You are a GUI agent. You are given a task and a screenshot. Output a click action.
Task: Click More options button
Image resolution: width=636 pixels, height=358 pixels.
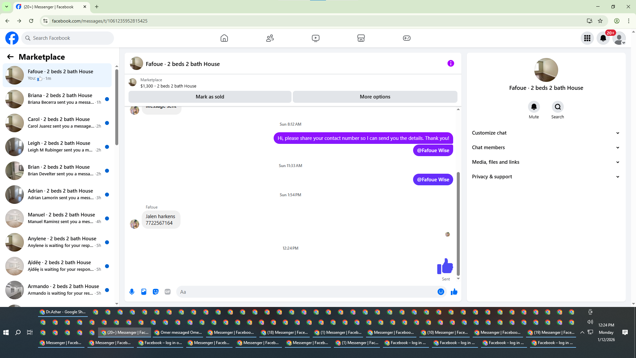coord(375,97)
